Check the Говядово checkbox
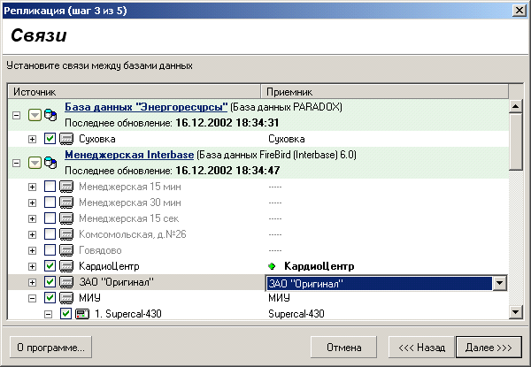 pos(50,250)
